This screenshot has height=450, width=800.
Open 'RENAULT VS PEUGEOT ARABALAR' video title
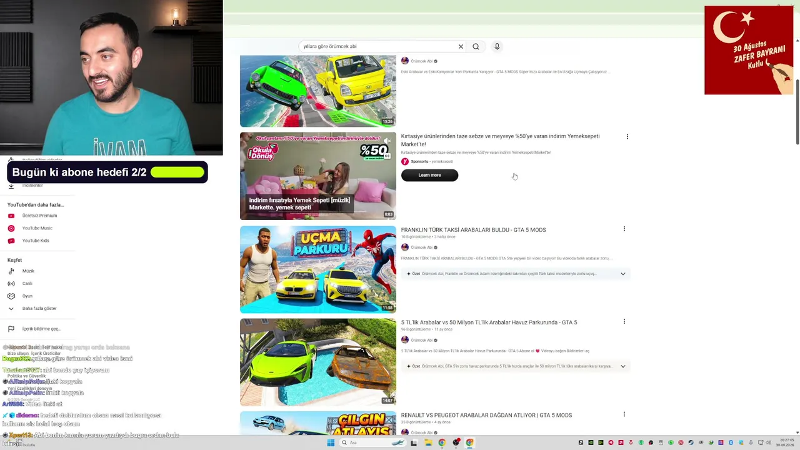click(x=486, y=415)
